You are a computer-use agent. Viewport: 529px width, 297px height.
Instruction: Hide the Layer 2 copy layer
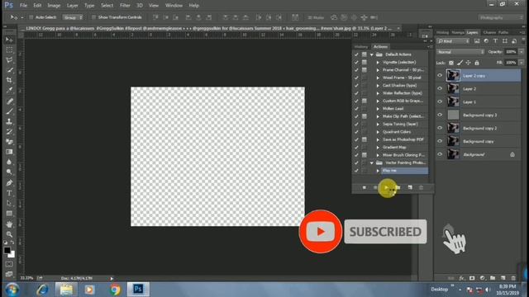click(440, 75)
